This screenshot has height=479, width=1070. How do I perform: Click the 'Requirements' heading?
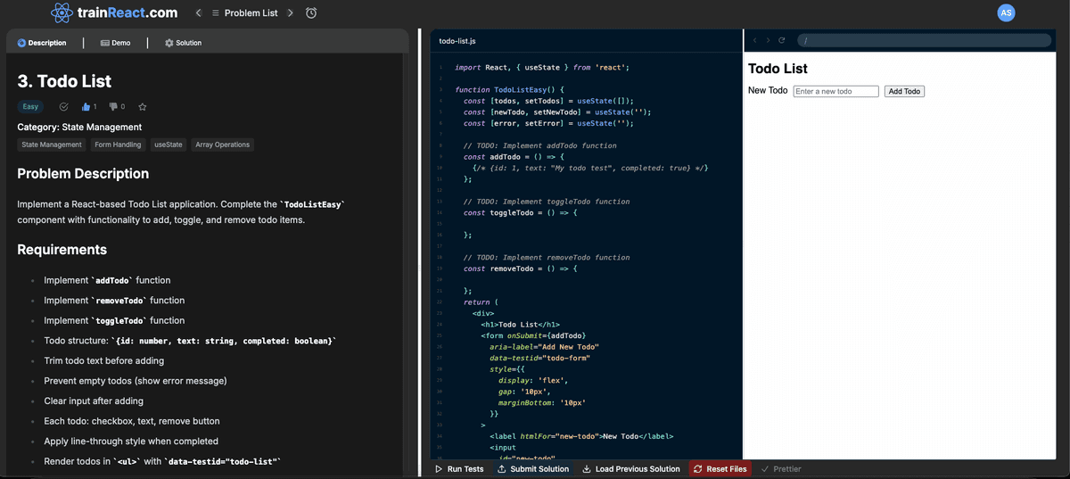[x=62, y=250]
